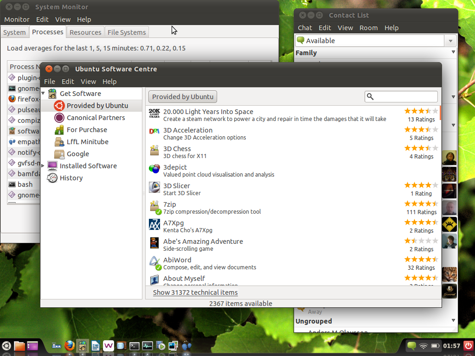Click the 3D Acceleration DRI icon
475x356 pixels.
coord(154,132)
